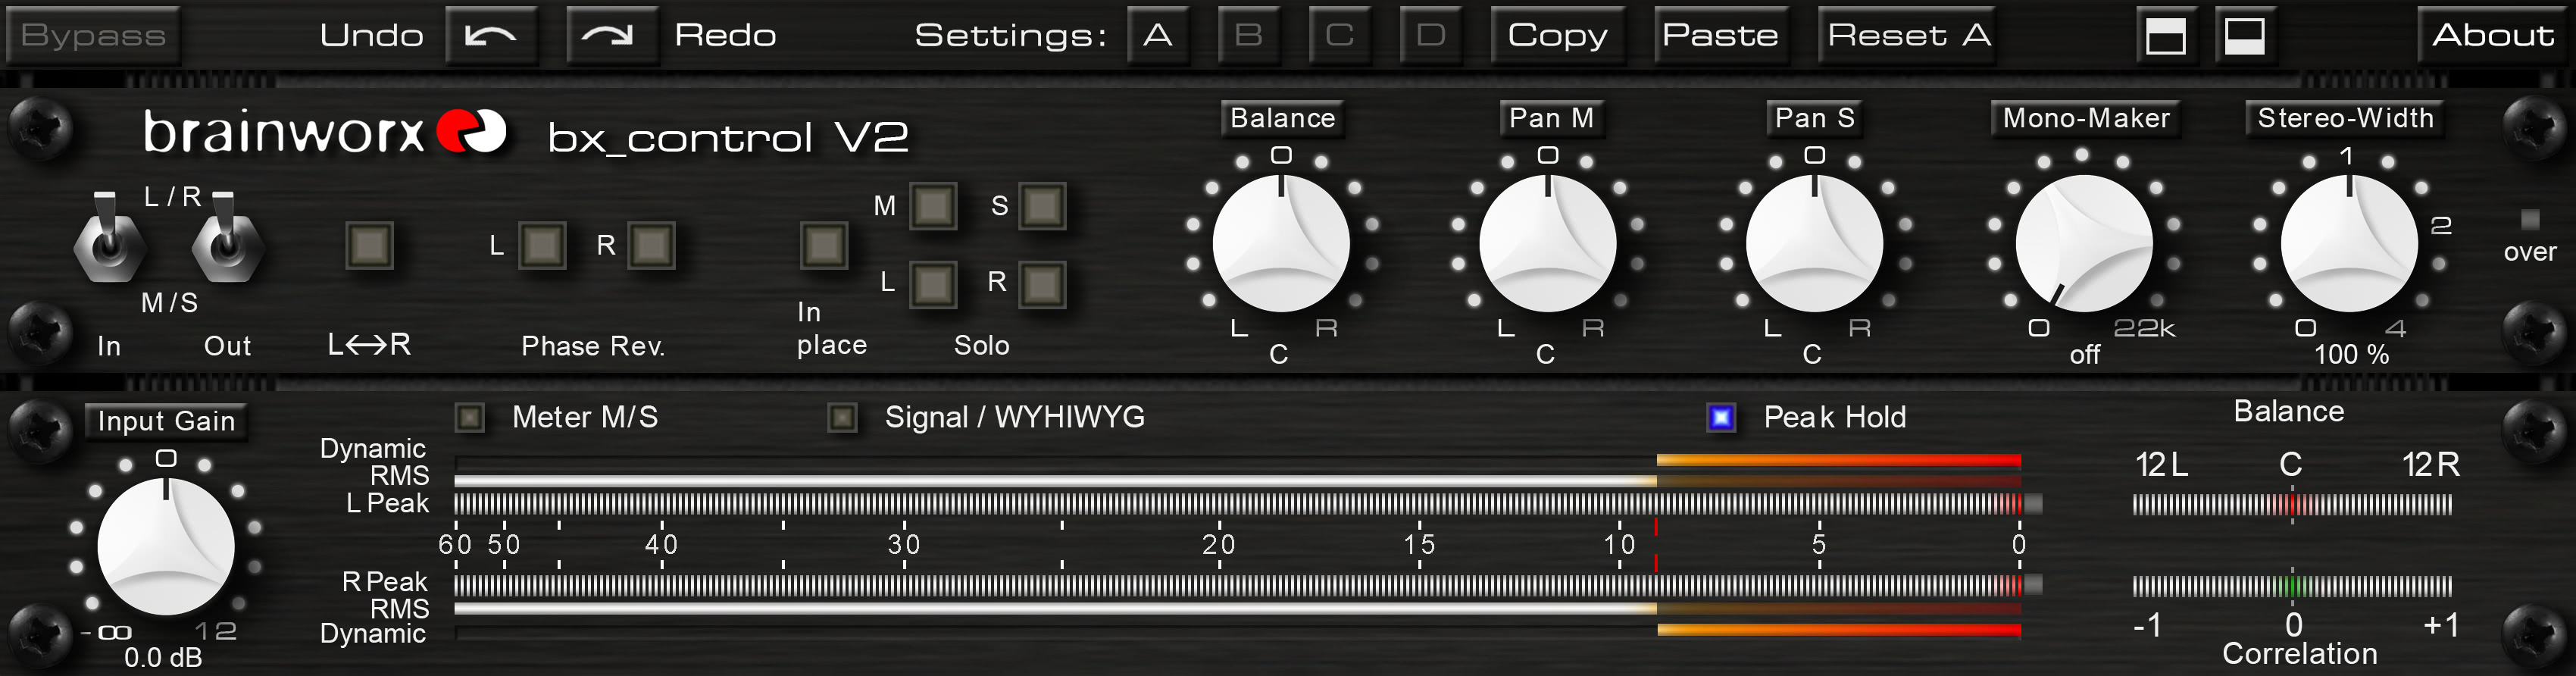Solo the M channel

pyautogui.click(x=933, y=206)
